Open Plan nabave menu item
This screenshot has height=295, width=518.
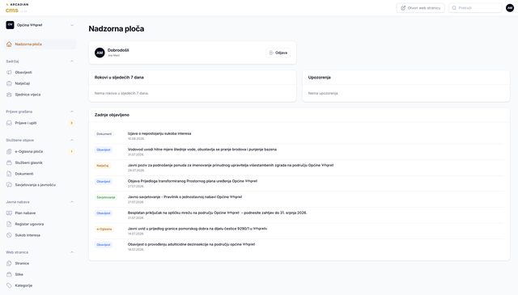pyautogui.click(x=40, y=213)
